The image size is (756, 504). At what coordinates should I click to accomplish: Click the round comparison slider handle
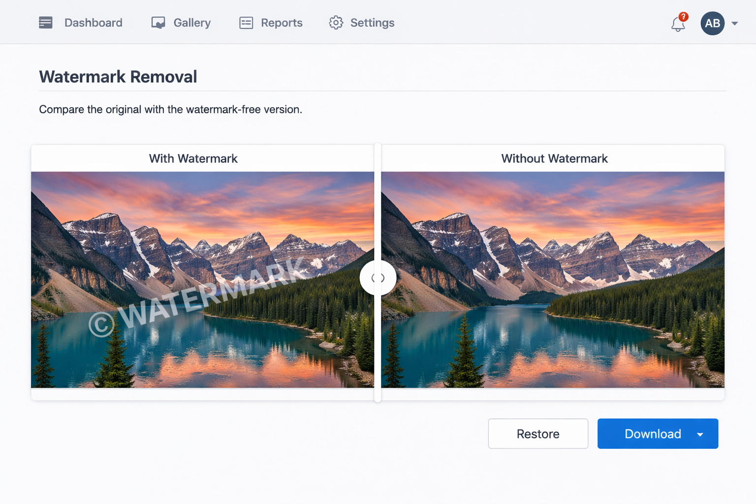pos(378,278)
